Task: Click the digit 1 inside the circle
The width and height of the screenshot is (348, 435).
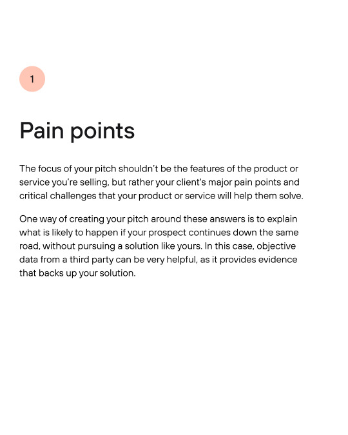Action: [32, 79]
